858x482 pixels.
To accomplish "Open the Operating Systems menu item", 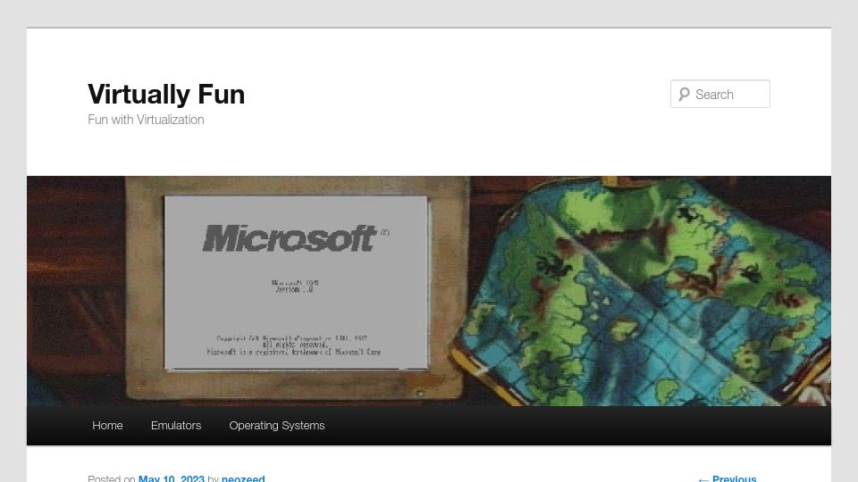I will tap(277, 425).
